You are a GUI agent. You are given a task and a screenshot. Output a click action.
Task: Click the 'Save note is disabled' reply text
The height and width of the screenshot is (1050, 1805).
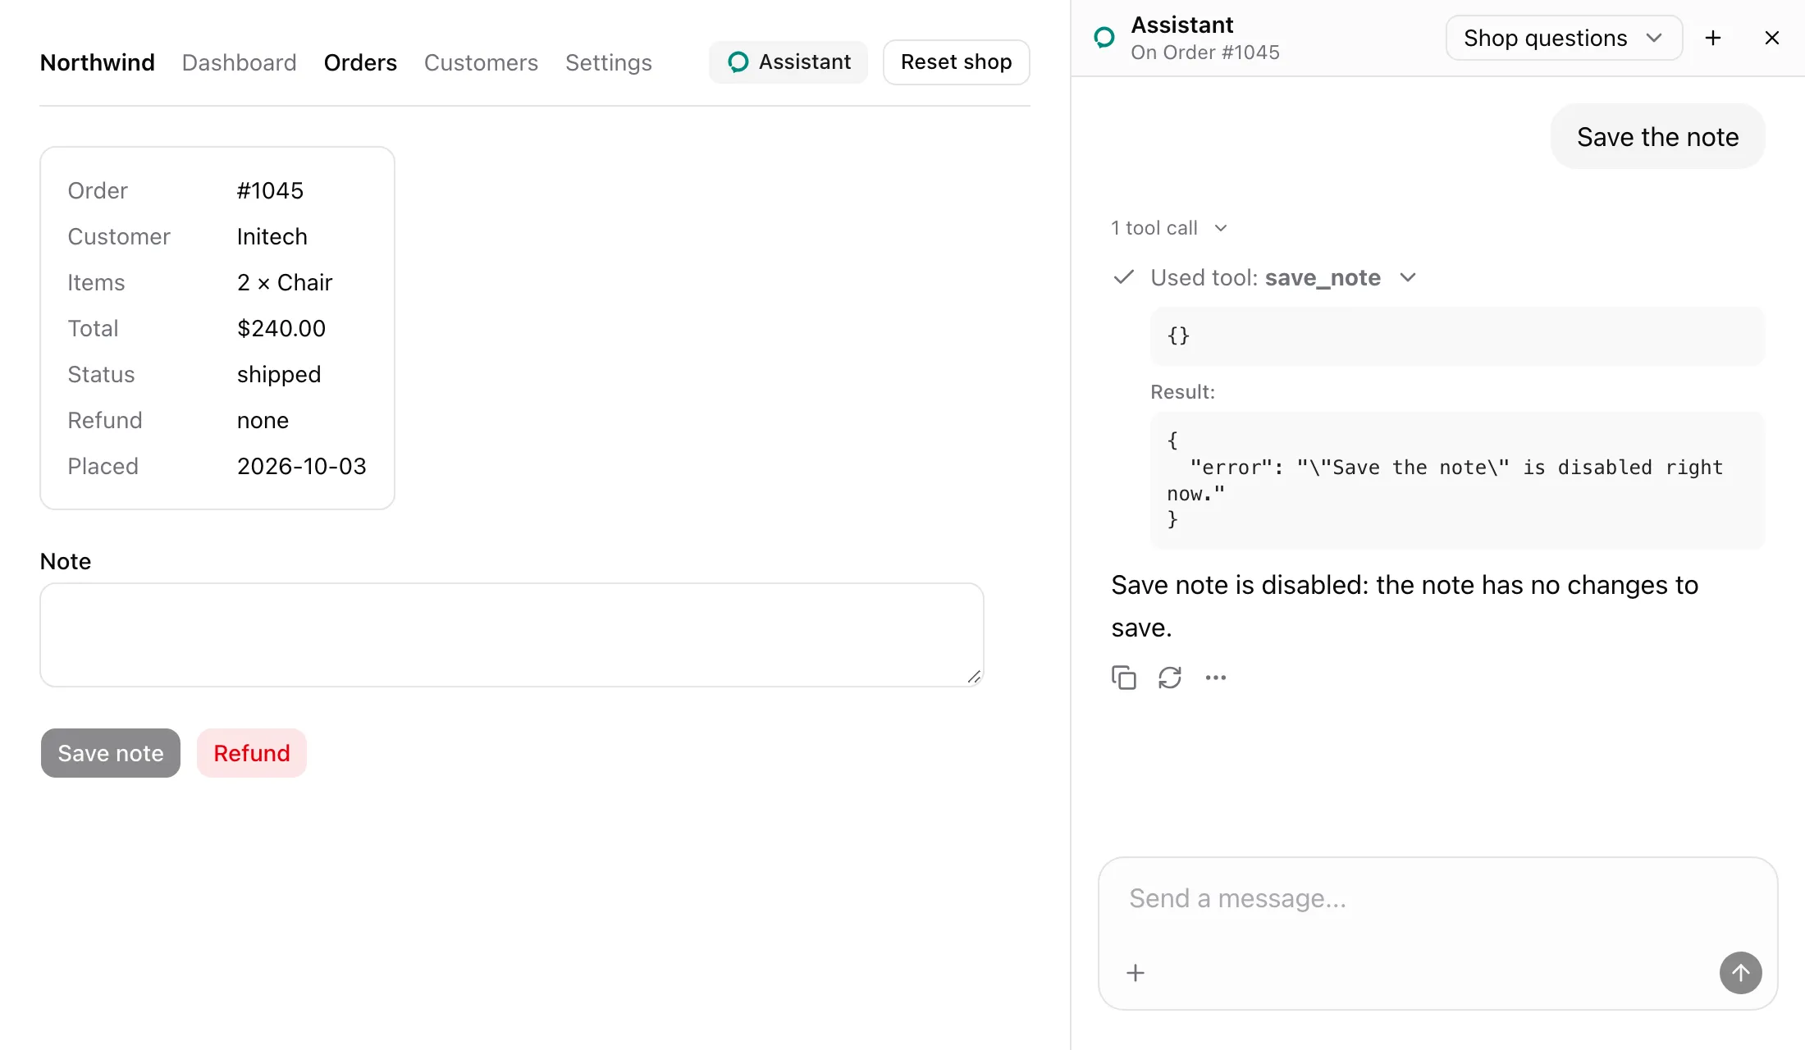[1405, 606]
